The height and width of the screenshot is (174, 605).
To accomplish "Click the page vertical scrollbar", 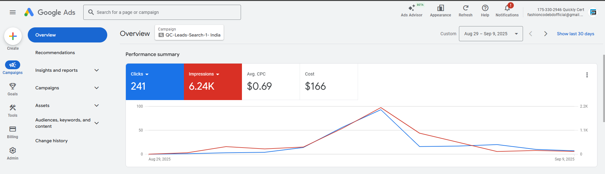I will [x=604, y=88].
